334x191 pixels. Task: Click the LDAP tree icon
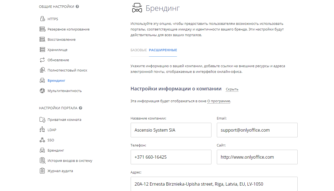pyautogui.click(x=42, y=130)
